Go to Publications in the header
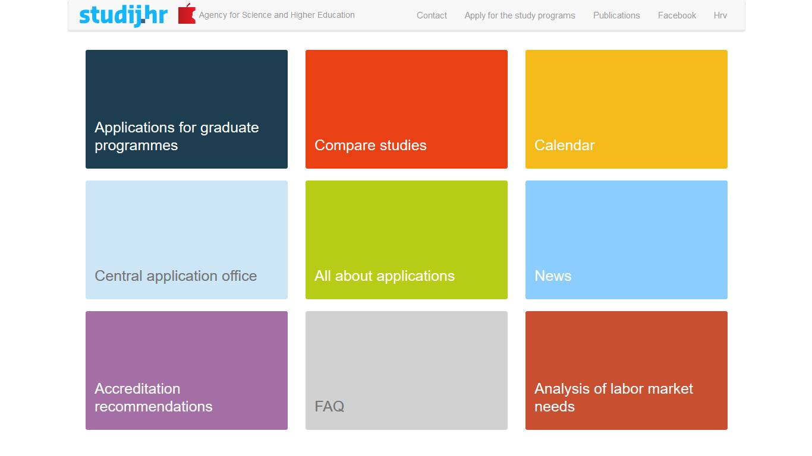The width and height of the screenshot is (812, 456). (x=616, y=15)
